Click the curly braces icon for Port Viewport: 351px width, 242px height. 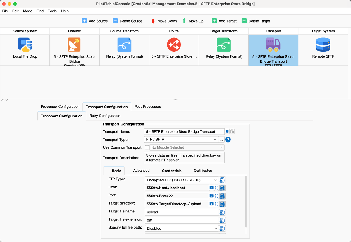click(216, 196)
